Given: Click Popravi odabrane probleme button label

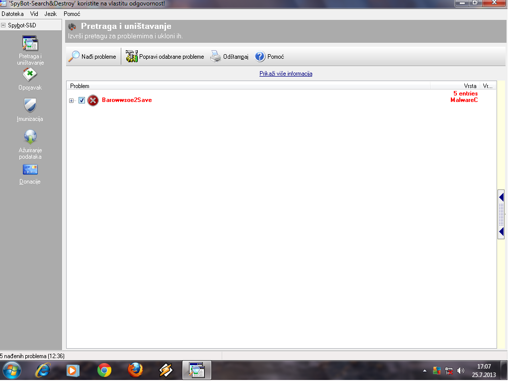Looking at the screenshot, I should click(171, 57).
